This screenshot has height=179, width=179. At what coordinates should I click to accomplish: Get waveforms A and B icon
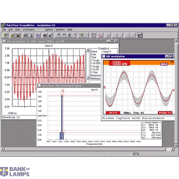(x=68, y=35)
